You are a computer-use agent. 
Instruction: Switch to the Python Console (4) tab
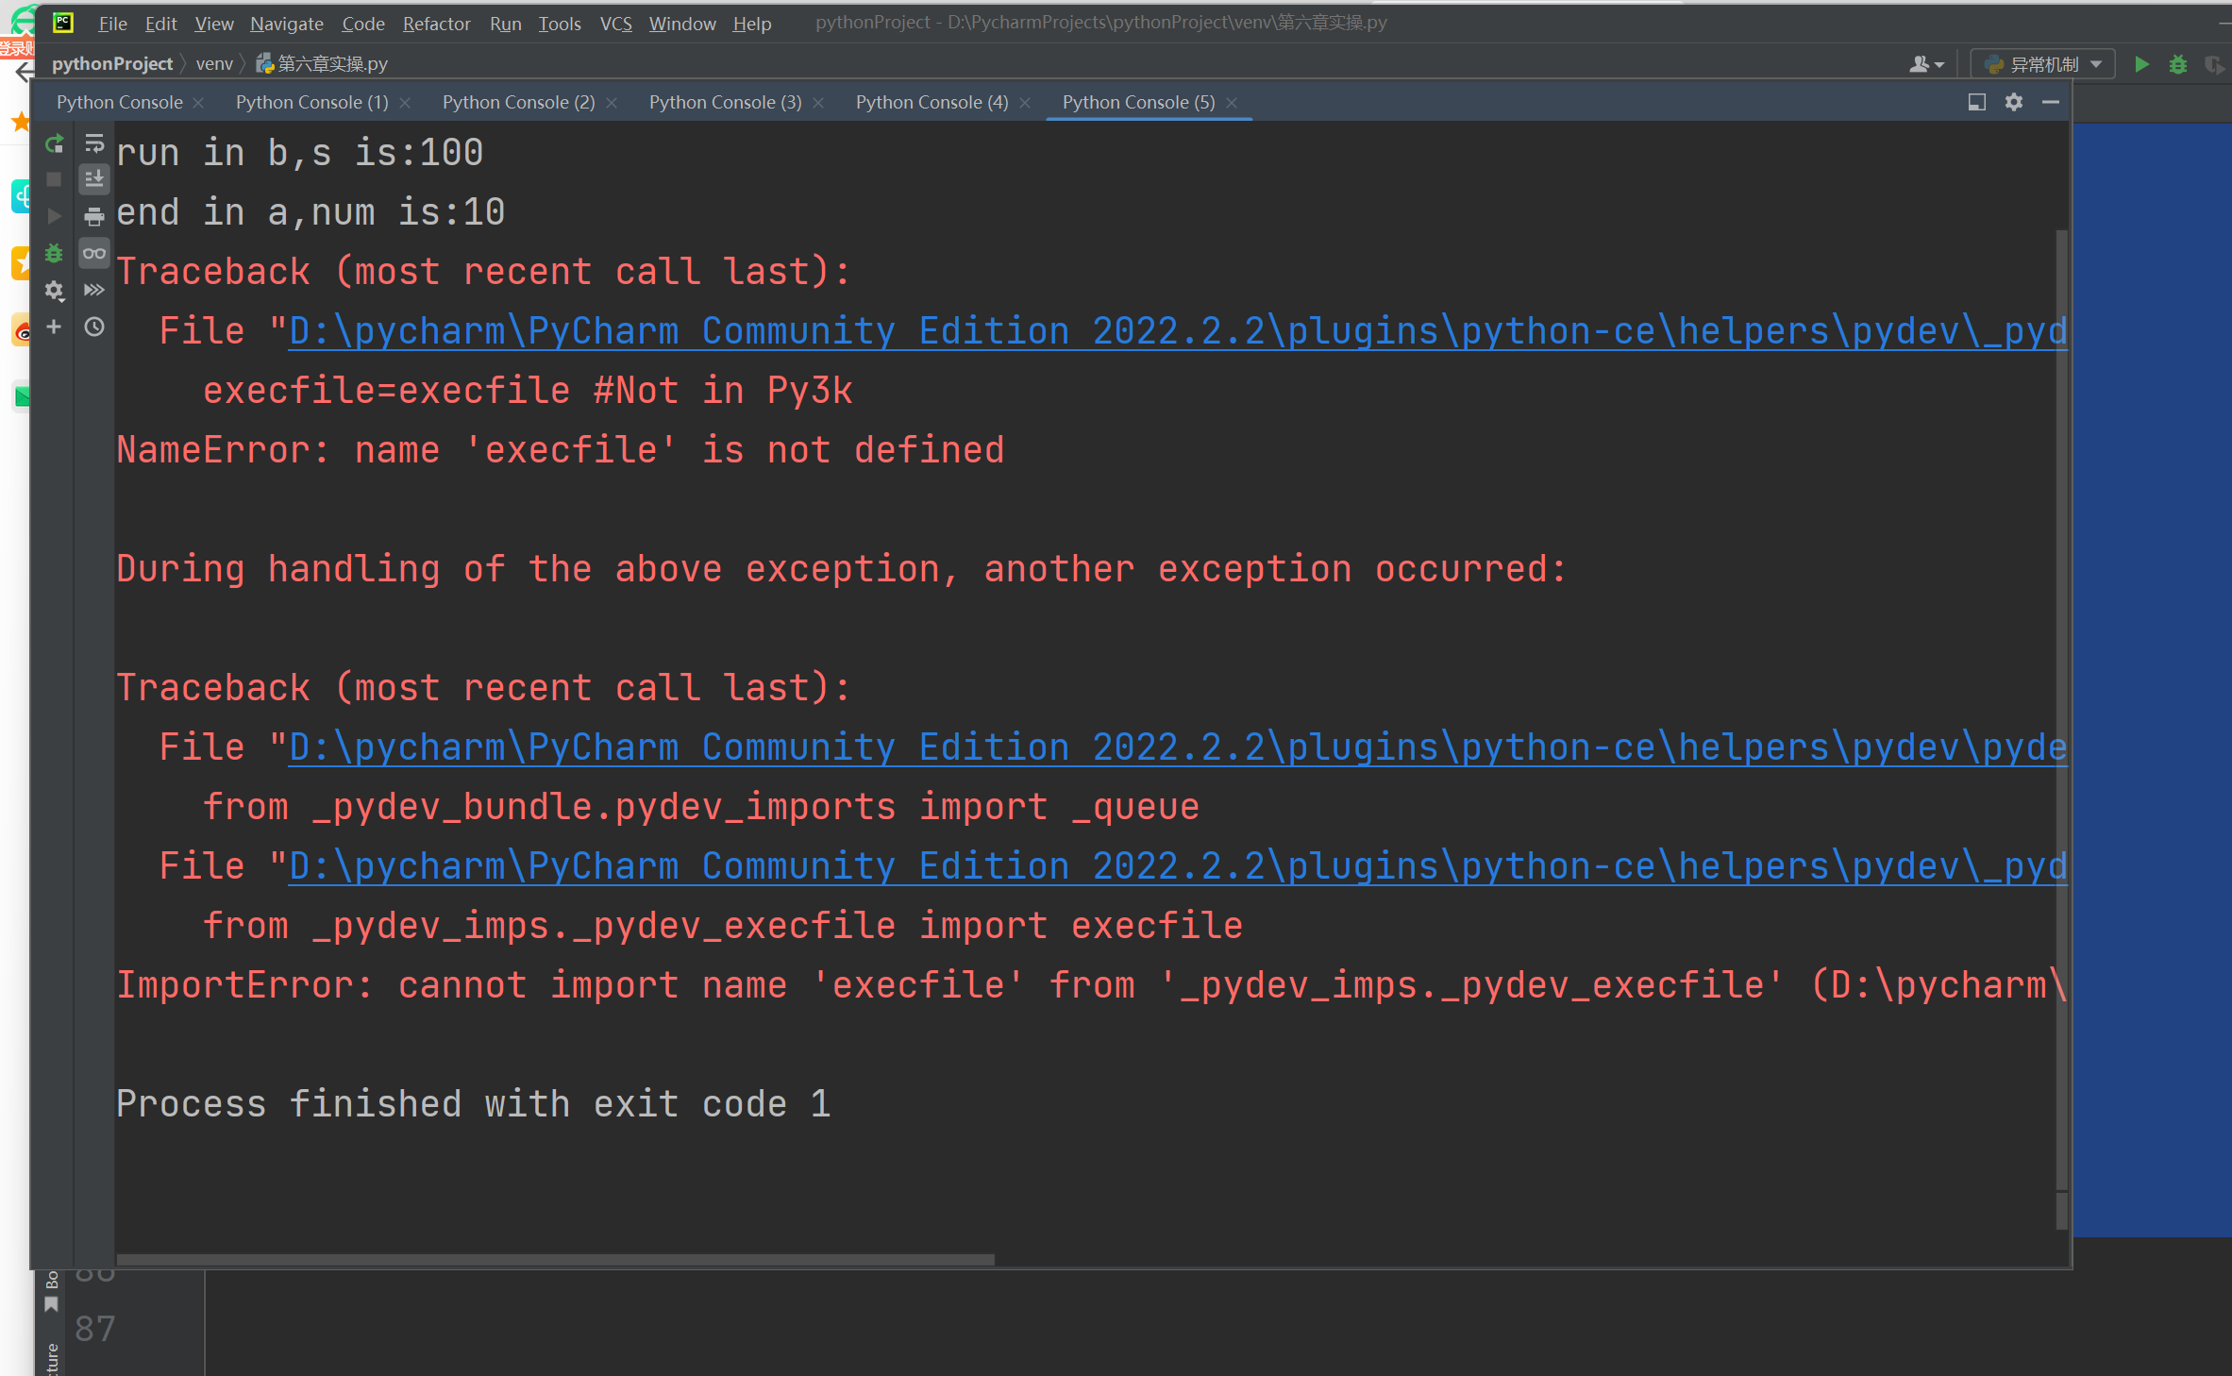coord(931,102)
